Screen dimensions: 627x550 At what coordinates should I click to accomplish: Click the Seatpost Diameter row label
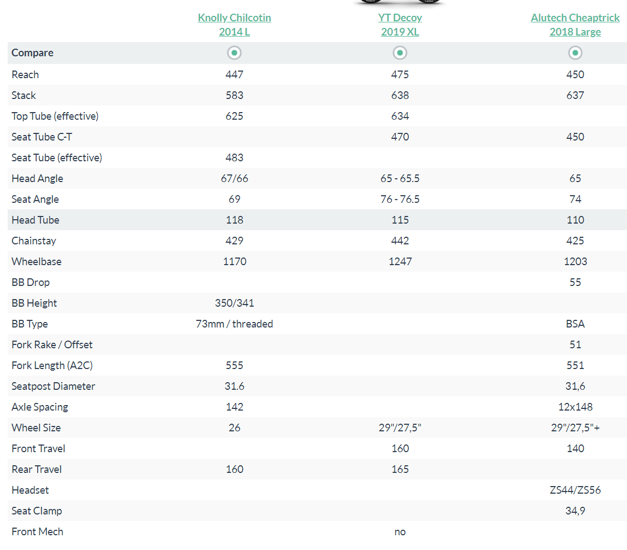click(x=53, y=386)
